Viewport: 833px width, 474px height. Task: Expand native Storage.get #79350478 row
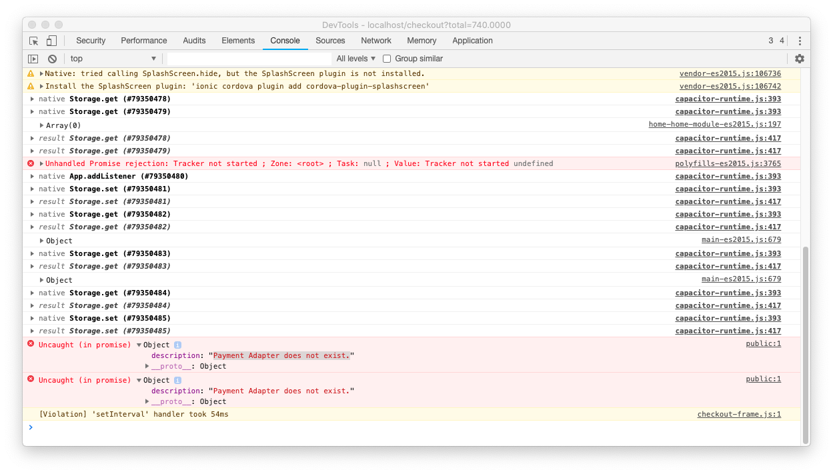33,99
